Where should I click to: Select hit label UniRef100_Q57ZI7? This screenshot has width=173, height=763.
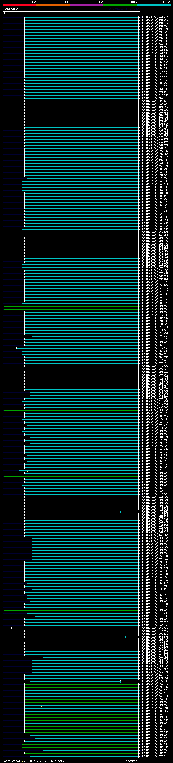(155, 684)
